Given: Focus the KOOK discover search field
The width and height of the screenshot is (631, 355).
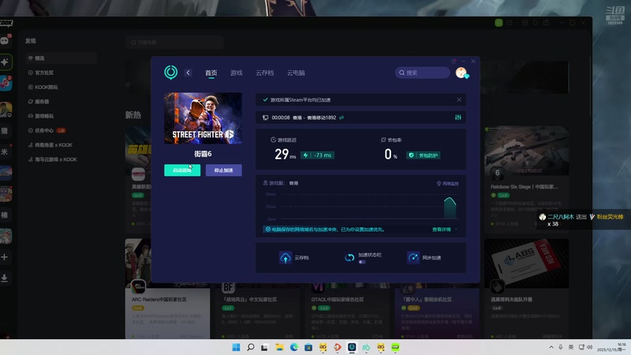Looking at the screenshot, I should 174,43.
